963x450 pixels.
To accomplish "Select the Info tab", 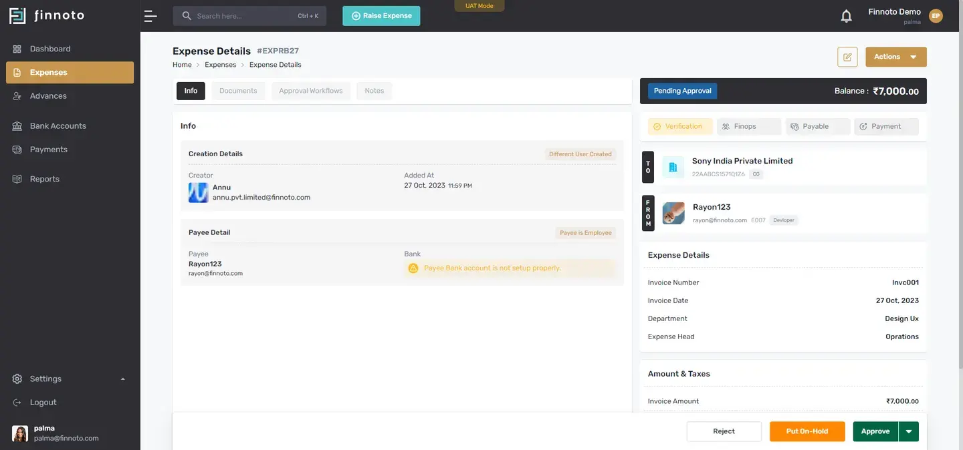I will [191, 91].
